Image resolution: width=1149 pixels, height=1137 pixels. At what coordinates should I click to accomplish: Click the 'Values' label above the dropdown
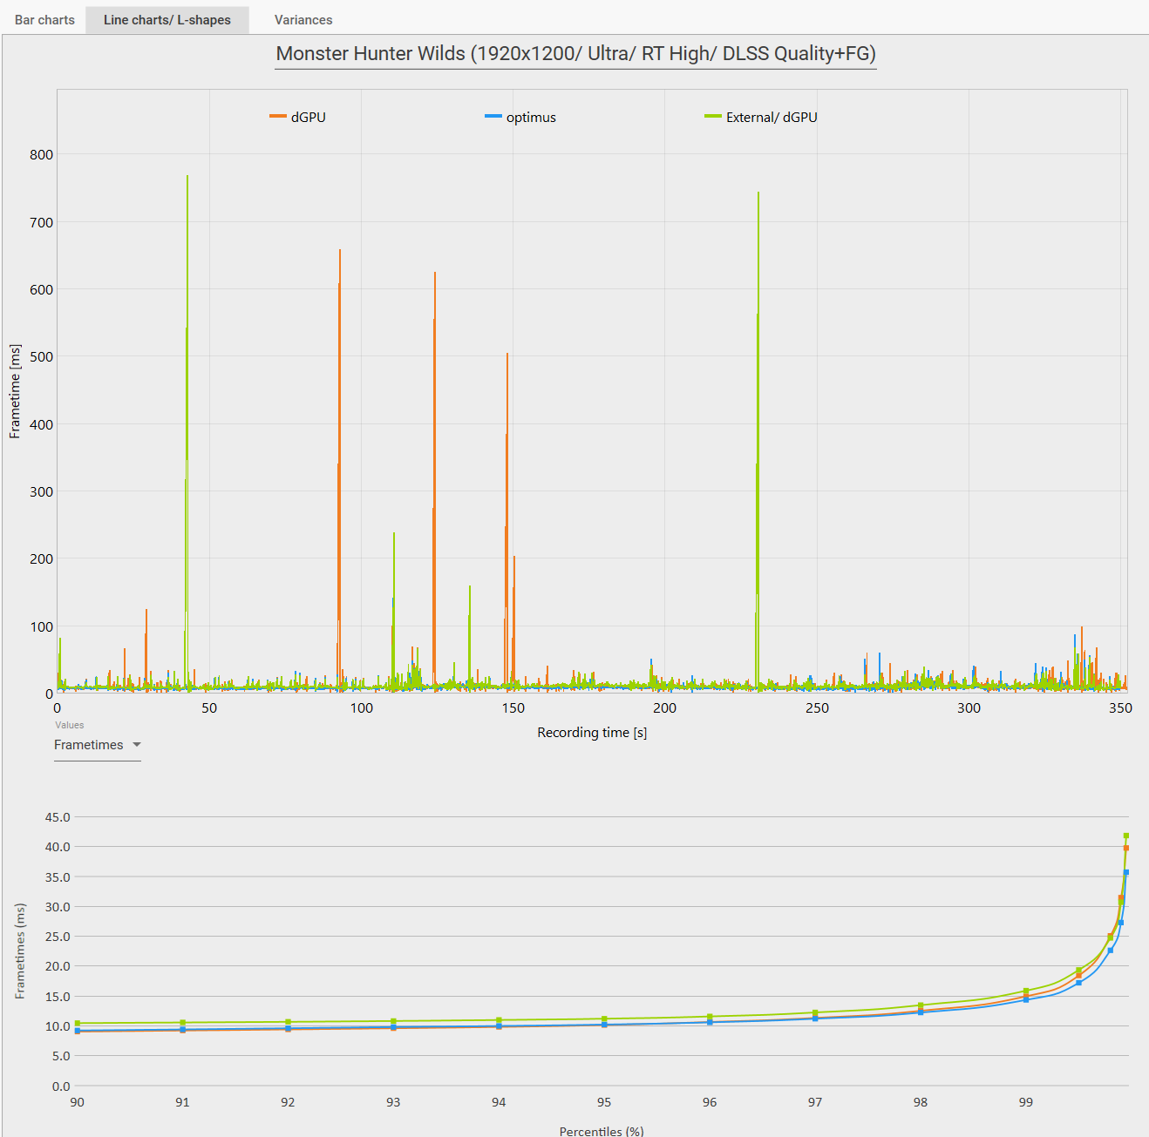70,725
